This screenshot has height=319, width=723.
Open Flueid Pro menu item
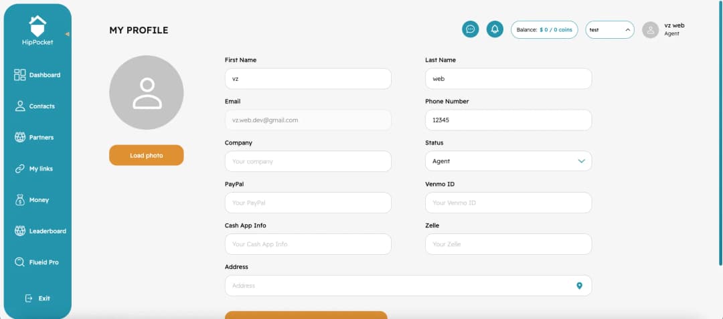pyautogui.click(x=37, y=262)
